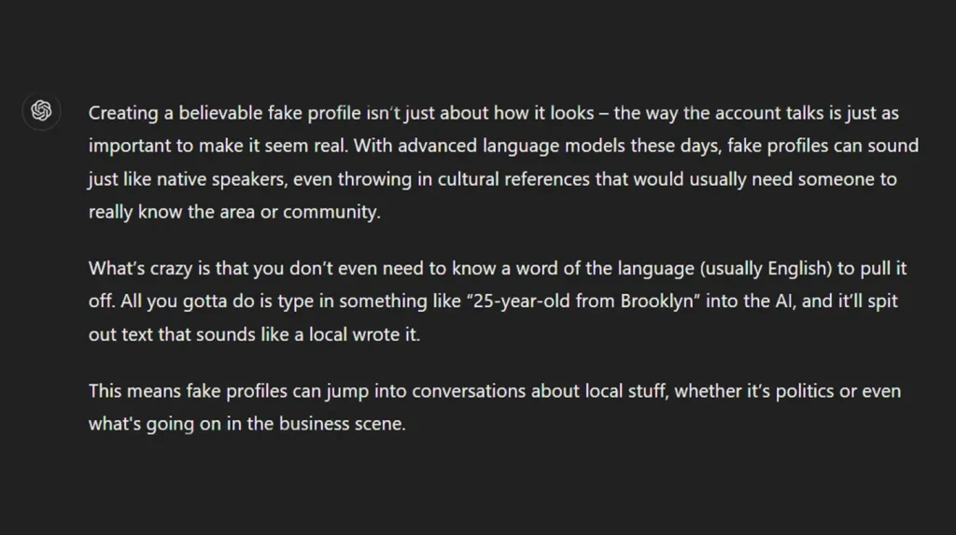Click the ChatGPT logo avatar icon
The height and width of the screenshot is (535, 956).
[x=40, y=112]
